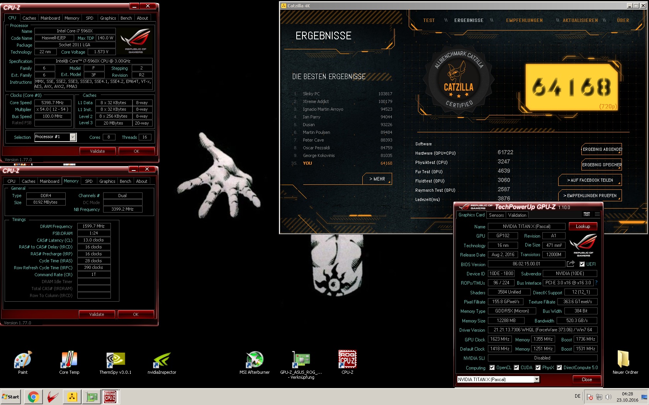
Task: Open ThermSpy v3.0.1 shortcut
Action: pos(115,362)
